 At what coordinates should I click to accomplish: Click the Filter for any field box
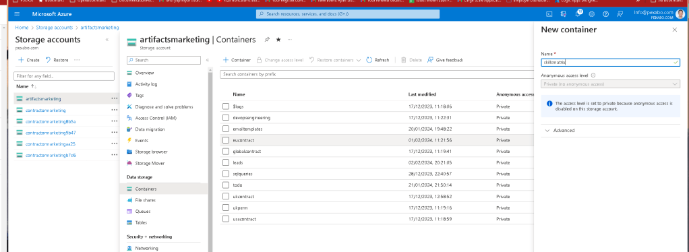(x=64, y=76)
